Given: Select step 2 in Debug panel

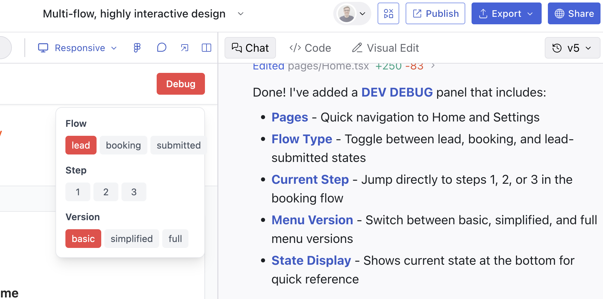Looking at the screenshot, I should pyautogui.click(x=106, y=192).
